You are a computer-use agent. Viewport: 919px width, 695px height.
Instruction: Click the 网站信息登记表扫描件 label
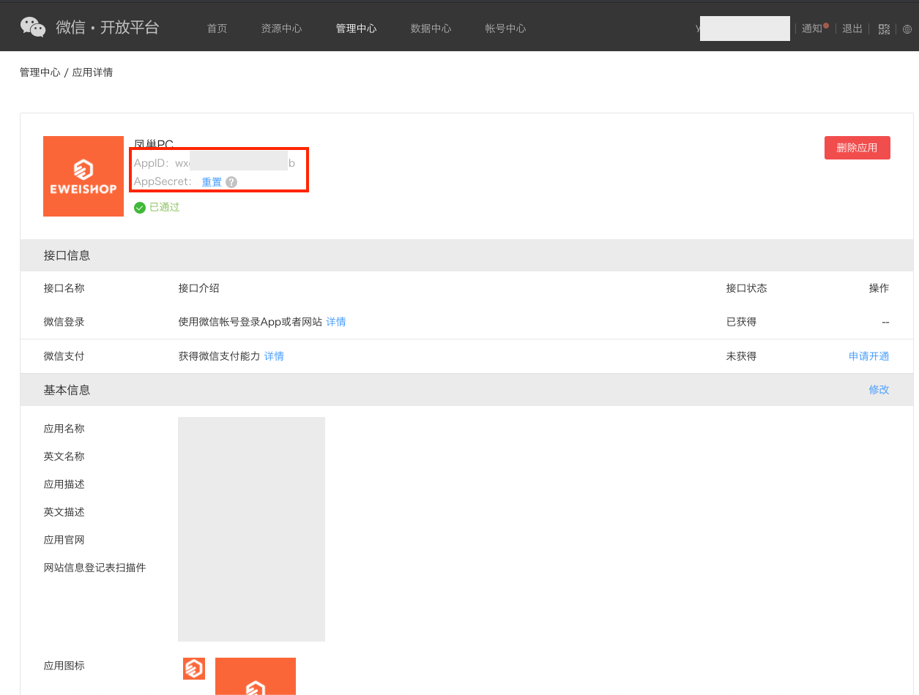coord(95,568)
